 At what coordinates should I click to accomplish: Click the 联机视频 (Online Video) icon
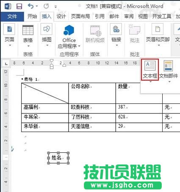(95, 31)
